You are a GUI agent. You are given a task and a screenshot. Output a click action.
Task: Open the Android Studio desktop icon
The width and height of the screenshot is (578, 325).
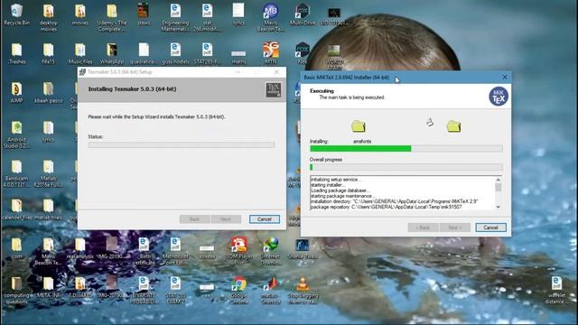pos(16,135)
